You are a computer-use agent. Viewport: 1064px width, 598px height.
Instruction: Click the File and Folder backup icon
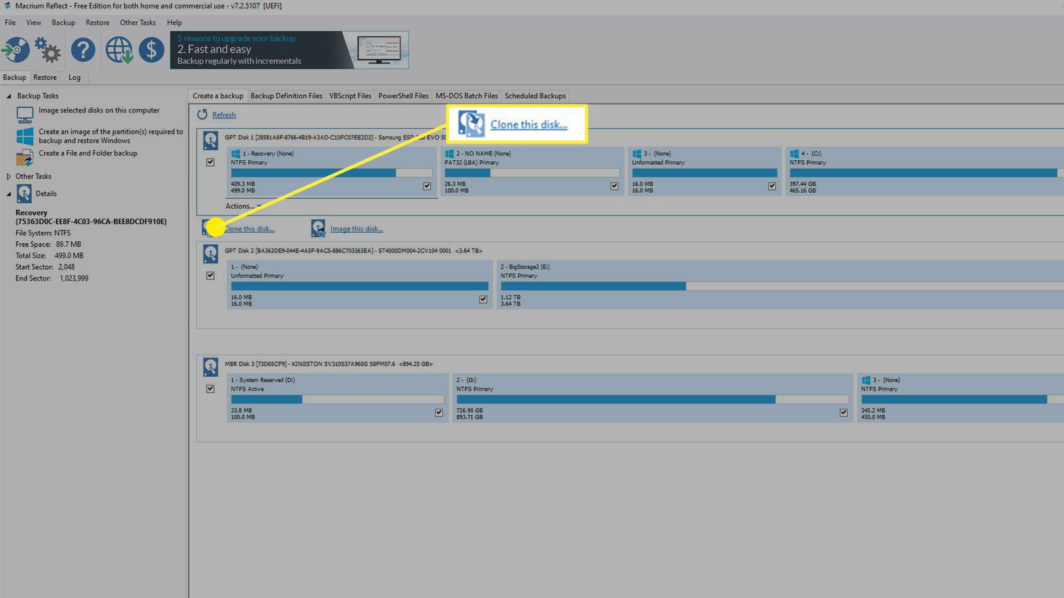(x=25, y=157)
